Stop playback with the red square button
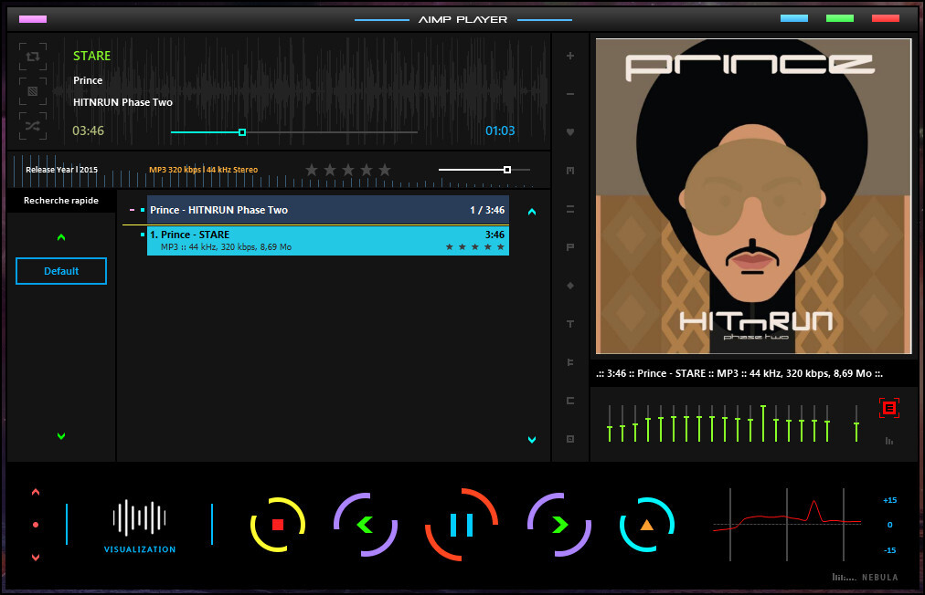This screenshot has height=595, width=925. tap(278, 525)
